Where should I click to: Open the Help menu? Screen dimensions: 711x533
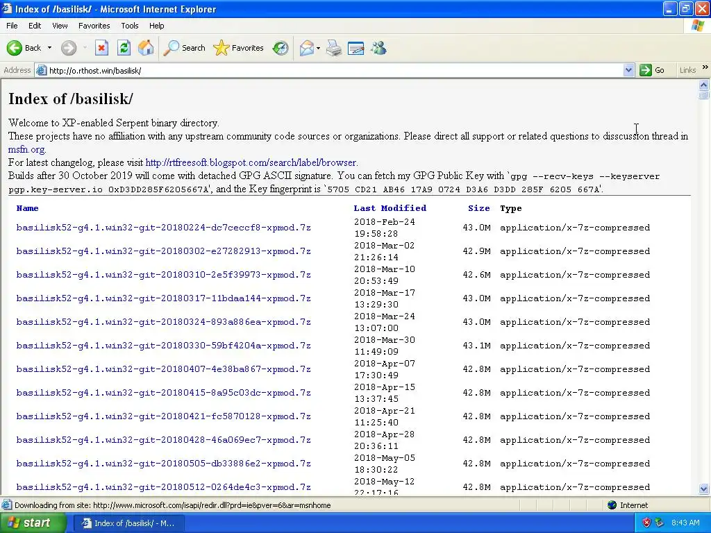[156, 26]
